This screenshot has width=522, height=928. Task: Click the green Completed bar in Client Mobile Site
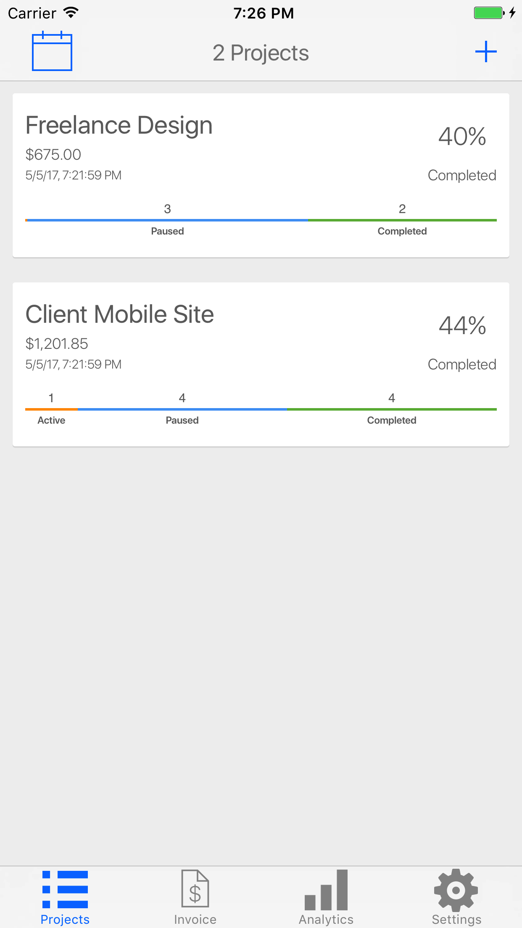pos(392,409)
